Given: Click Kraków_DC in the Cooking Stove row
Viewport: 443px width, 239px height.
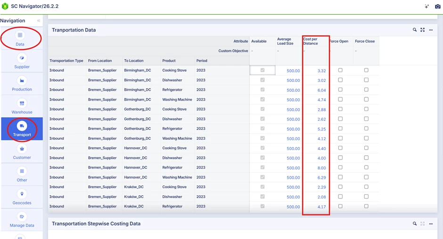Looking at the screenshot, I should [134, 187].
